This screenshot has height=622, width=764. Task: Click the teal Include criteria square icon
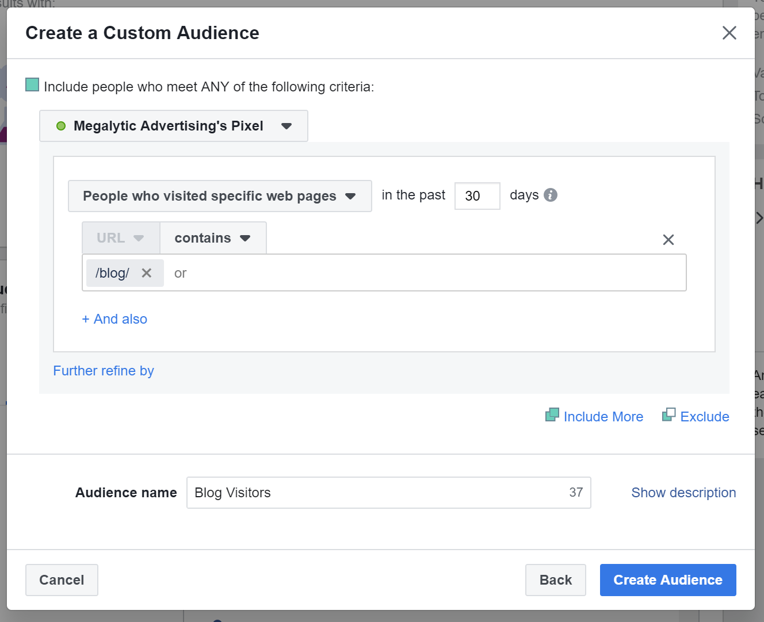point(32,85)
